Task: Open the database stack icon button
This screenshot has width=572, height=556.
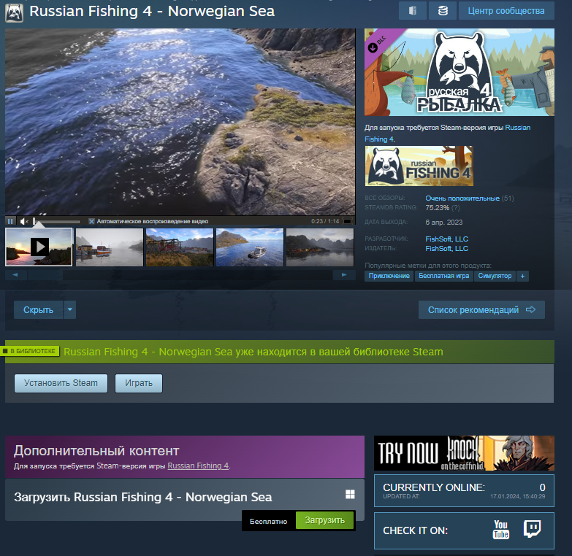Action: [443, 11]
